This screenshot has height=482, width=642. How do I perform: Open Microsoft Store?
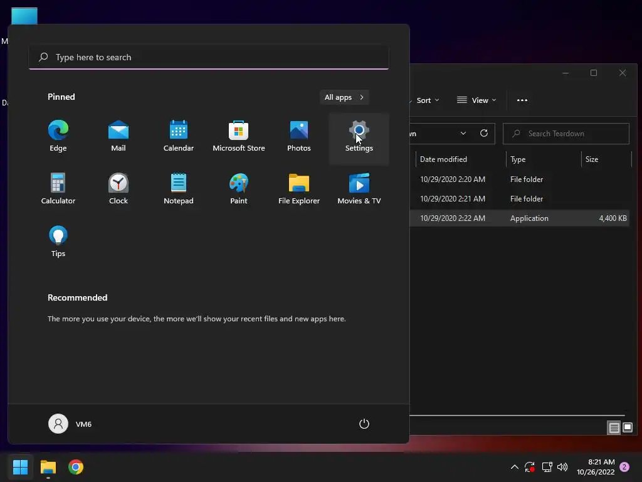239,137
